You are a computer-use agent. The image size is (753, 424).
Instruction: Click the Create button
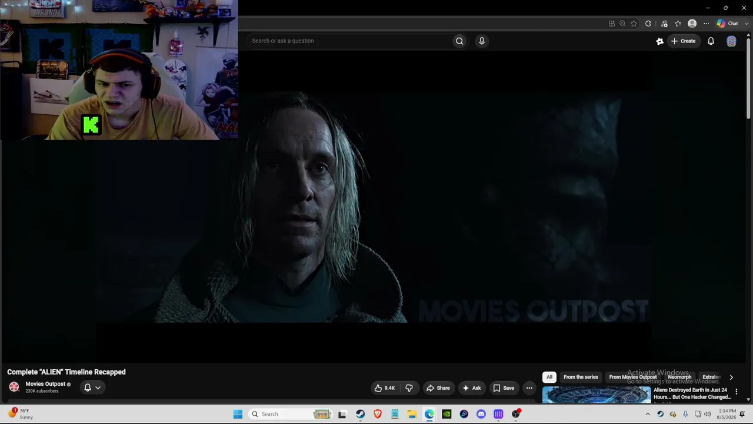click(684, 41)
